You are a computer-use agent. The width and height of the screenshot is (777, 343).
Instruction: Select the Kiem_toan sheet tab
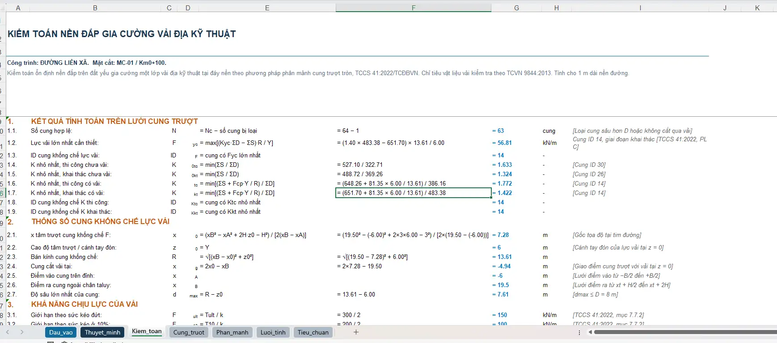[147, 332]
